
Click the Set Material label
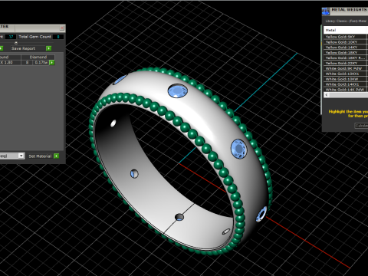(x=40, y=156)
